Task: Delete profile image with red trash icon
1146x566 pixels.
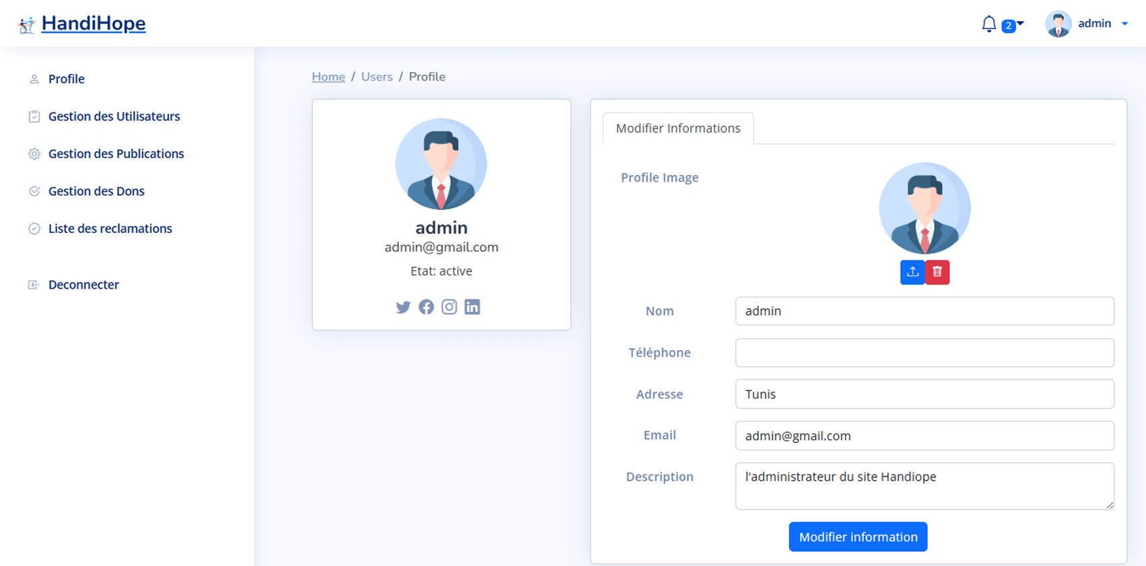Action: [937, 272]
